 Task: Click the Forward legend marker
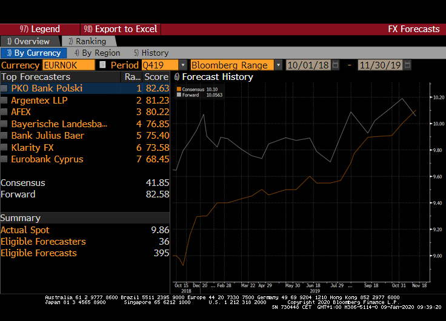[x=179, y=94]
